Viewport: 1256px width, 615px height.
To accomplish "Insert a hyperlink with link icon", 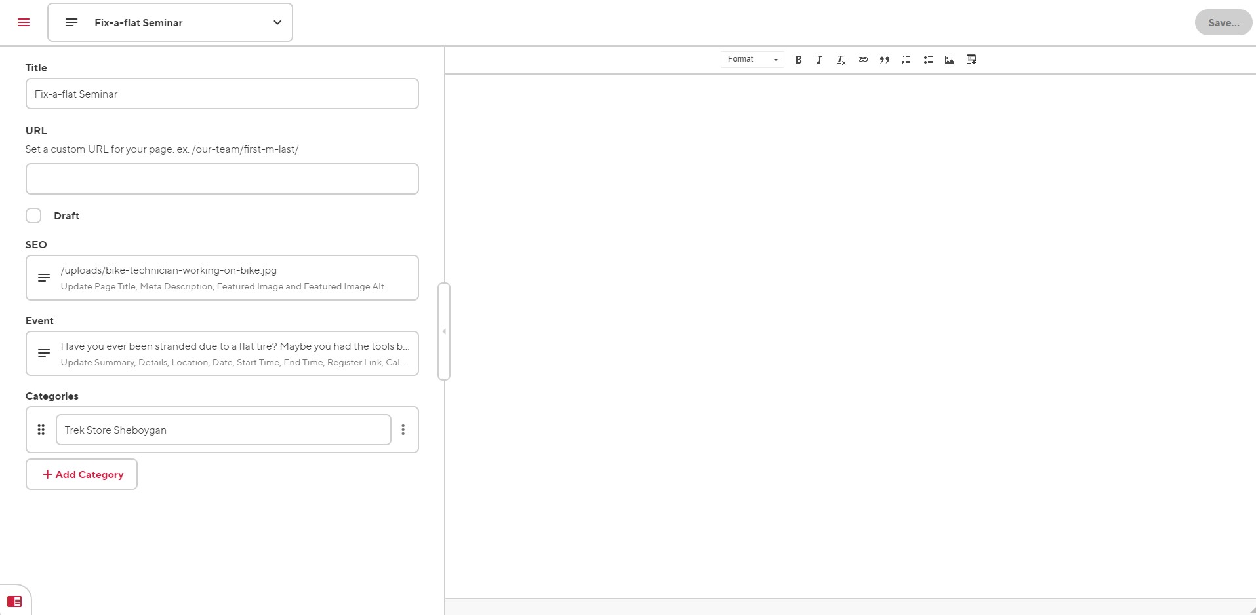I will coord(863,60).
